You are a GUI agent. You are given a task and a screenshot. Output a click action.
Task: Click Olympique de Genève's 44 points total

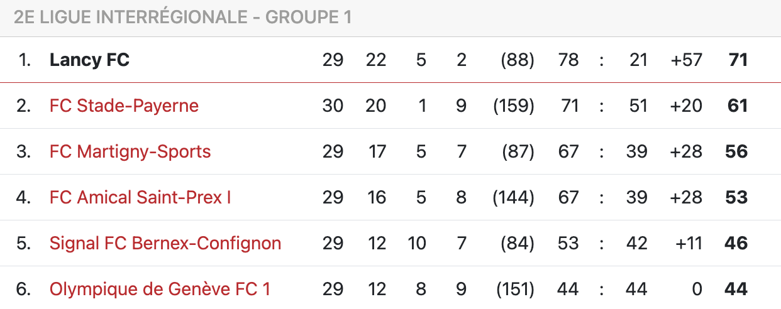[736, 289]
